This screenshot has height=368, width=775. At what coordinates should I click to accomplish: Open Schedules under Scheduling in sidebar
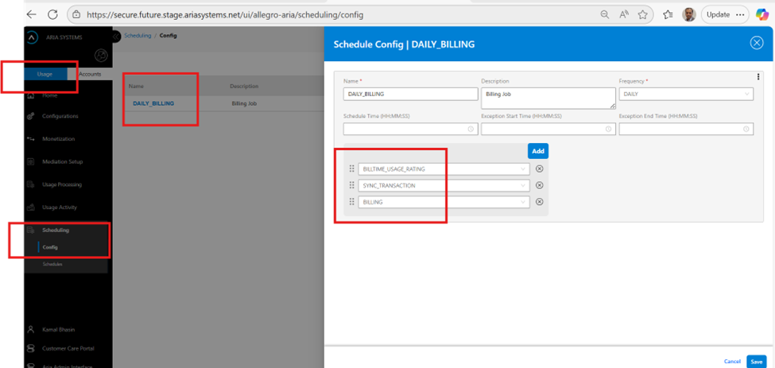52,263
